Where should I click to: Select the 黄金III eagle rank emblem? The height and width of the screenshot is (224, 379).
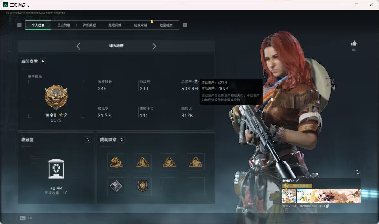click(x=56, y=98)
